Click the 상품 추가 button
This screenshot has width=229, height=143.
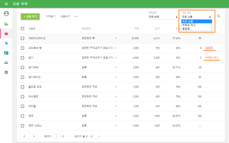click(x=30, y=17)
